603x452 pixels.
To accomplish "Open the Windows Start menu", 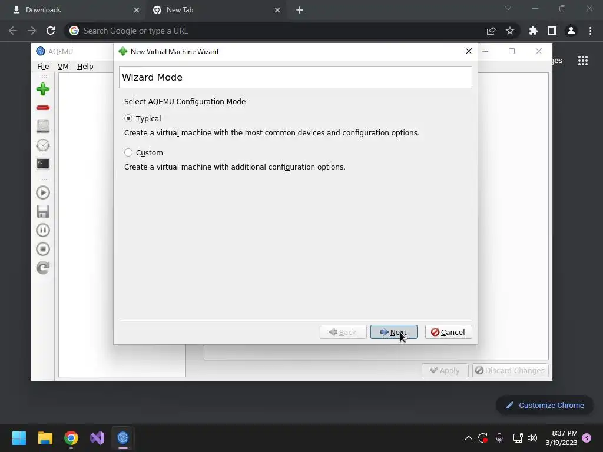I will coord(19,438).
